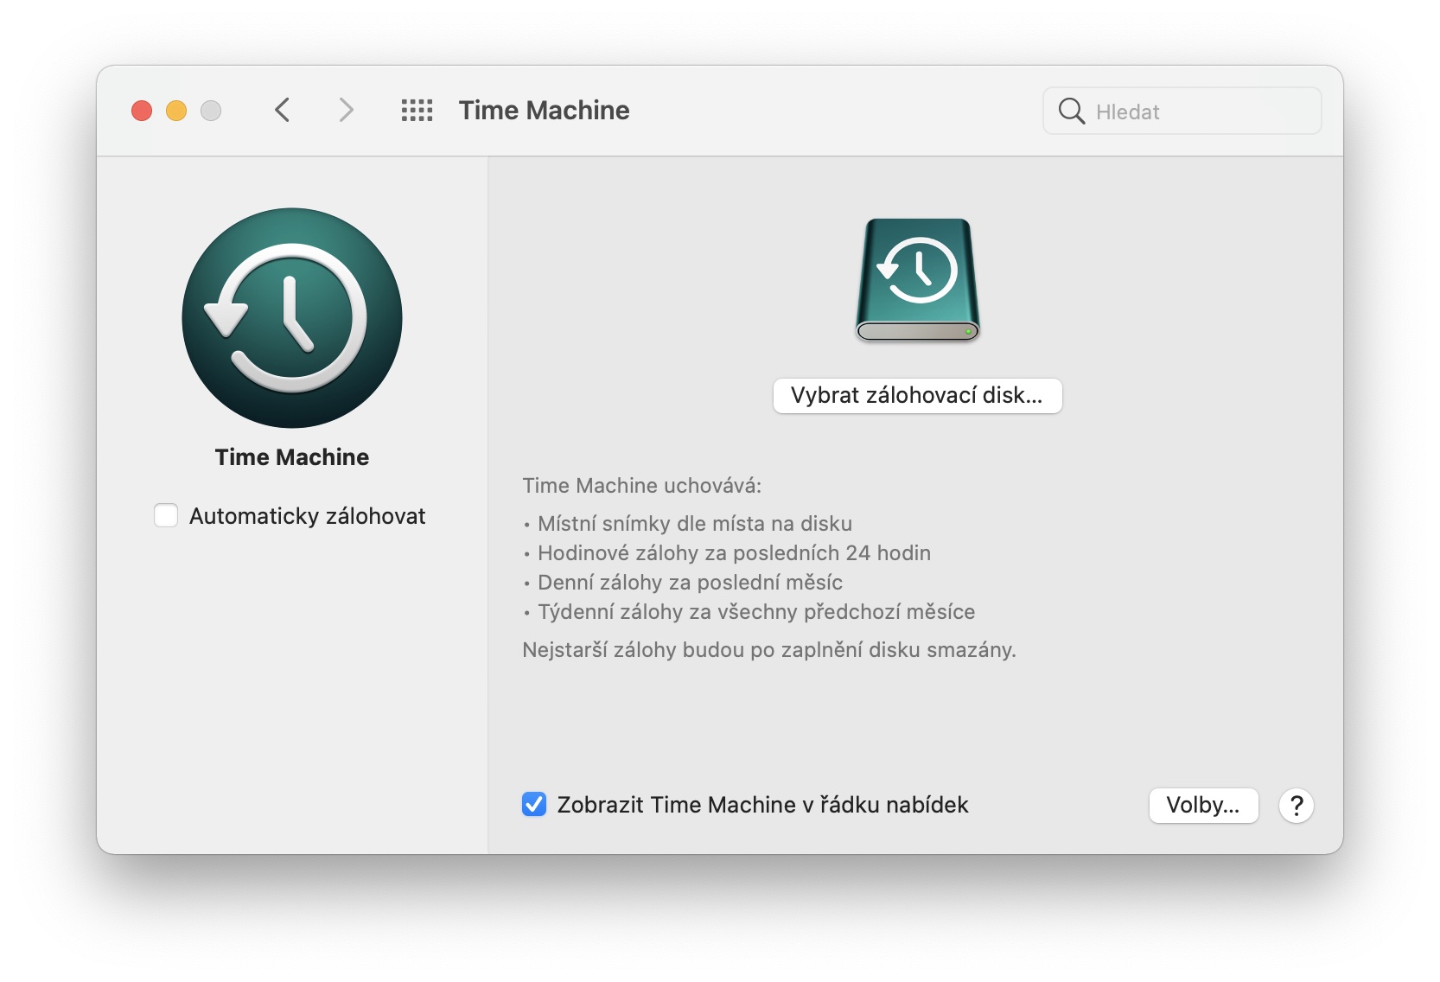This screenshot has height=982, width=1440.
Task: Click 'Místní snímky dle místa na disku'
Action: tap(695, 524)
